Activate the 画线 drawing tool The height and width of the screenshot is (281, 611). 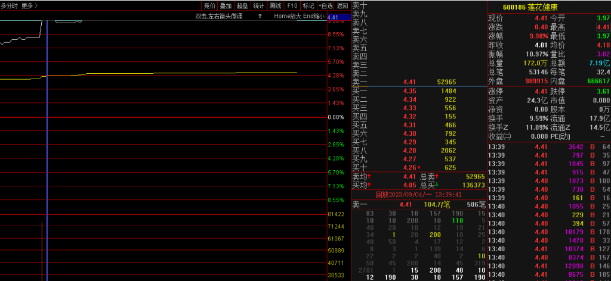point(275,5)
